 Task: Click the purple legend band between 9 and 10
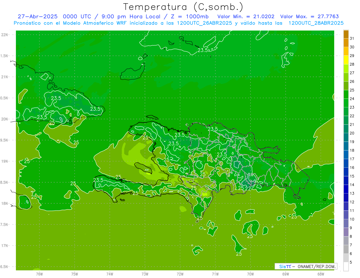(346, 223)
